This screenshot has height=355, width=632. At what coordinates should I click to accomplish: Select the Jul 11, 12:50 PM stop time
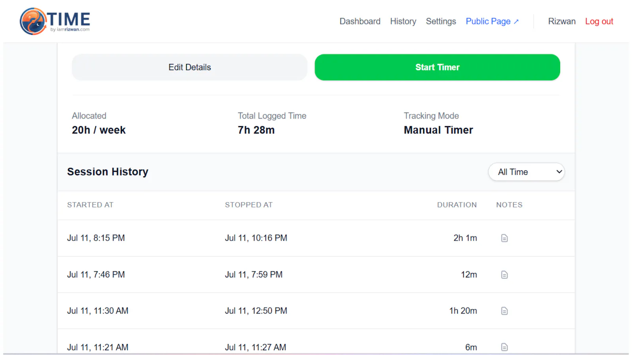tap(256, 311)
